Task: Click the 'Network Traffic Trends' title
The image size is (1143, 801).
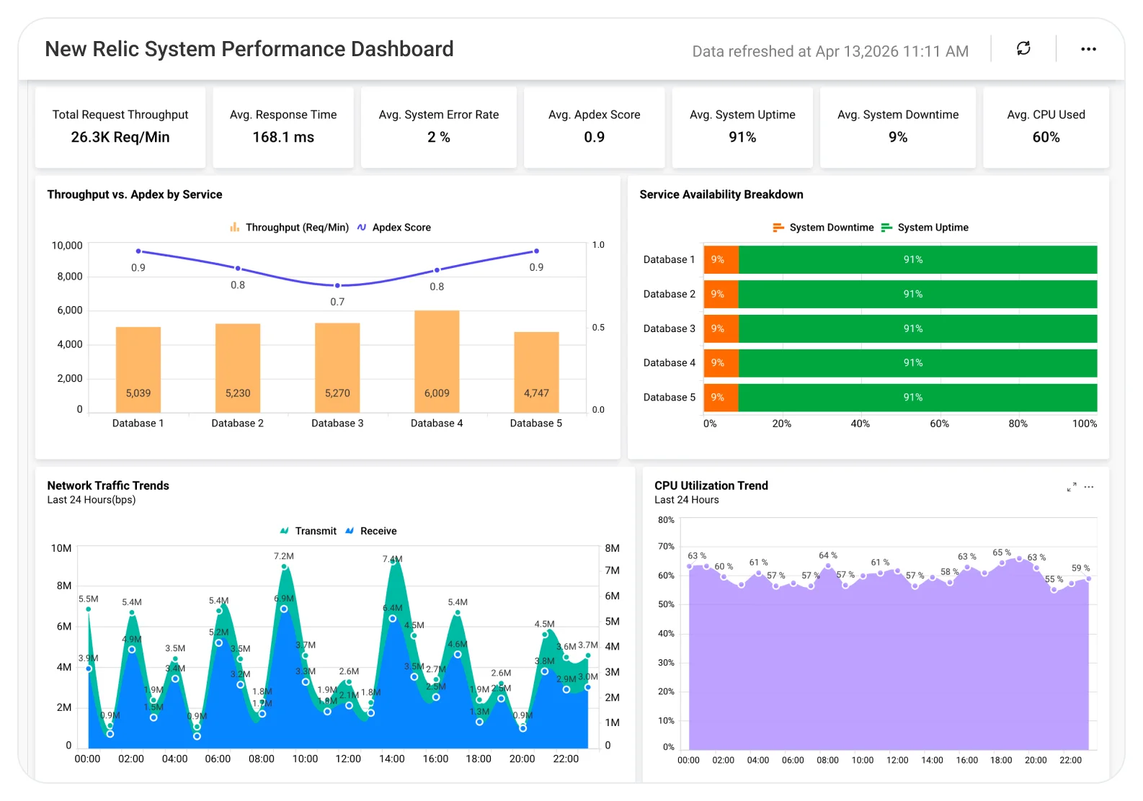Action: [x=108, y=485]
